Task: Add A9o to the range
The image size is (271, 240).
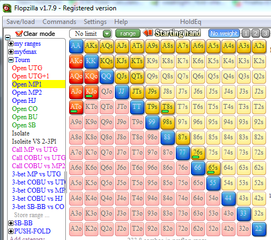Action: point(76,122)
